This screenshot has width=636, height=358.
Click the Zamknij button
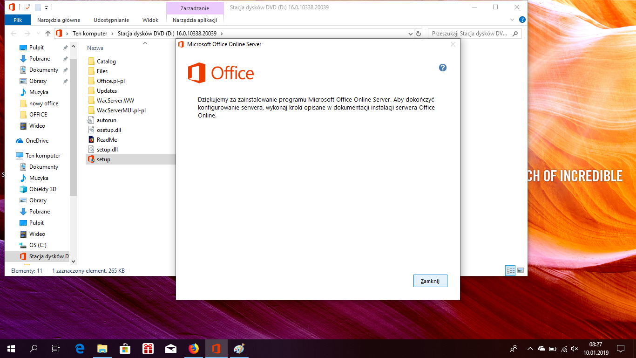[x=430, y=281]
